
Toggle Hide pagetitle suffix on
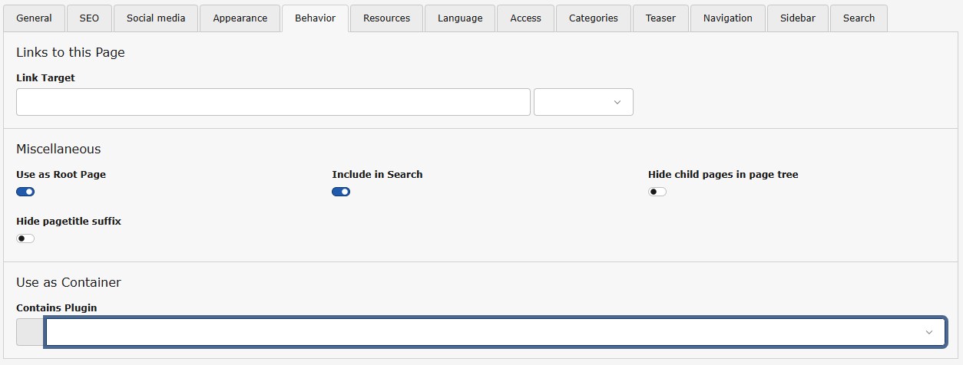[x=25, y=238]
